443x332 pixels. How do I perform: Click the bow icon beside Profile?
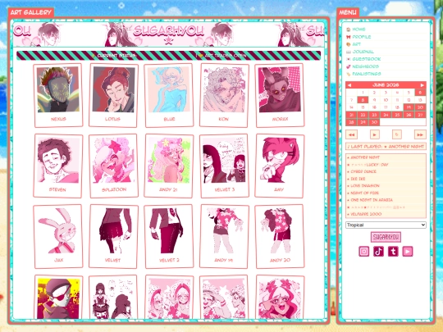click(x=349, y=37)
